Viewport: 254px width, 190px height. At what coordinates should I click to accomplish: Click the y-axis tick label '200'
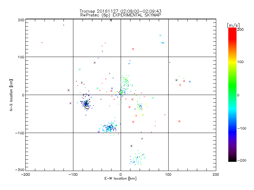[21, 20]
